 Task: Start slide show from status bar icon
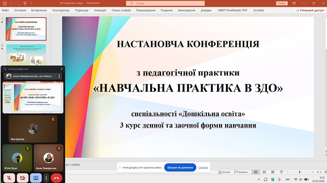point(281,172)
